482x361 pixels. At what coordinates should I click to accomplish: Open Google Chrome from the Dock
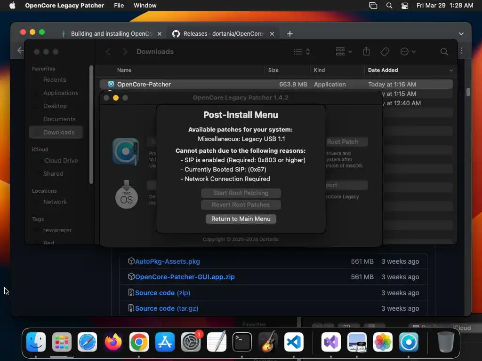click(x=139, y=342)
